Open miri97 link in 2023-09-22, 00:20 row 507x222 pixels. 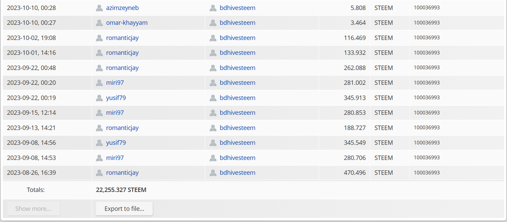115,83
